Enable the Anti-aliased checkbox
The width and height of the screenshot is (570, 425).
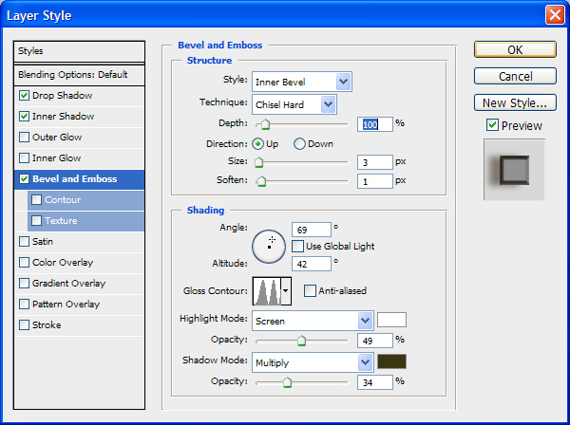point(310,290)
